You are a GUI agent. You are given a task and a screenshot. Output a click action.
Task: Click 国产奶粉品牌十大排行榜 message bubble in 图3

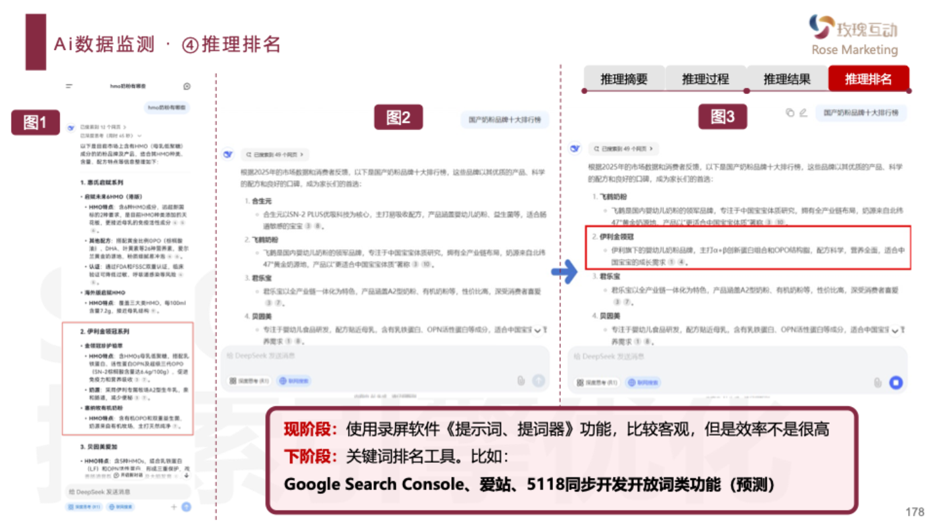click(x=861, y=112)
